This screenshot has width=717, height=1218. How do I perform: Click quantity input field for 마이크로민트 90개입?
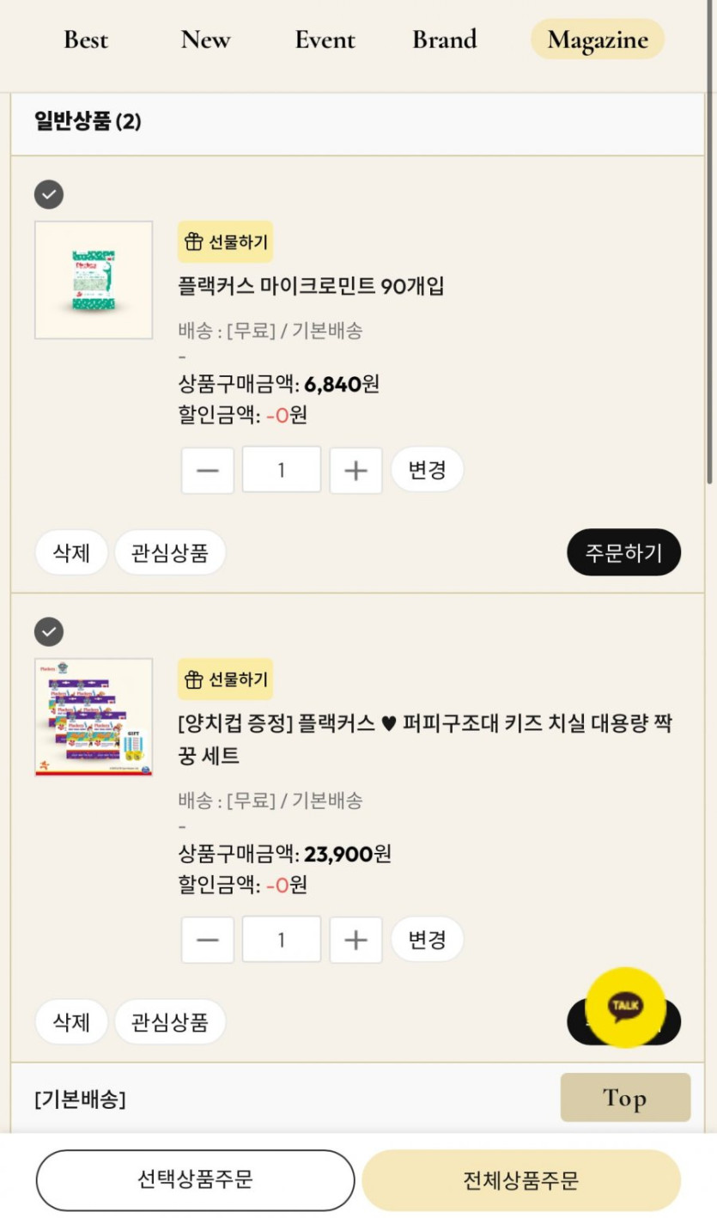click(282, 471)
